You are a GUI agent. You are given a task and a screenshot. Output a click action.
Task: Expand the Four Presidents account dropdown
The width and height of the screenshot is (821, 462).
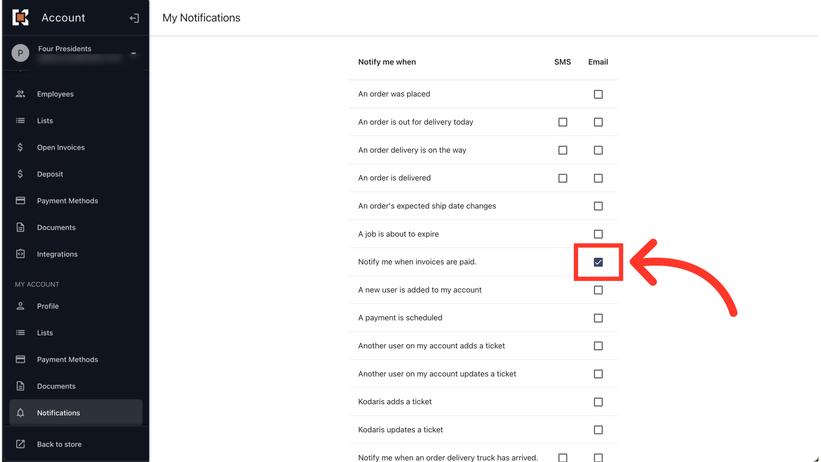pos(133,53)
